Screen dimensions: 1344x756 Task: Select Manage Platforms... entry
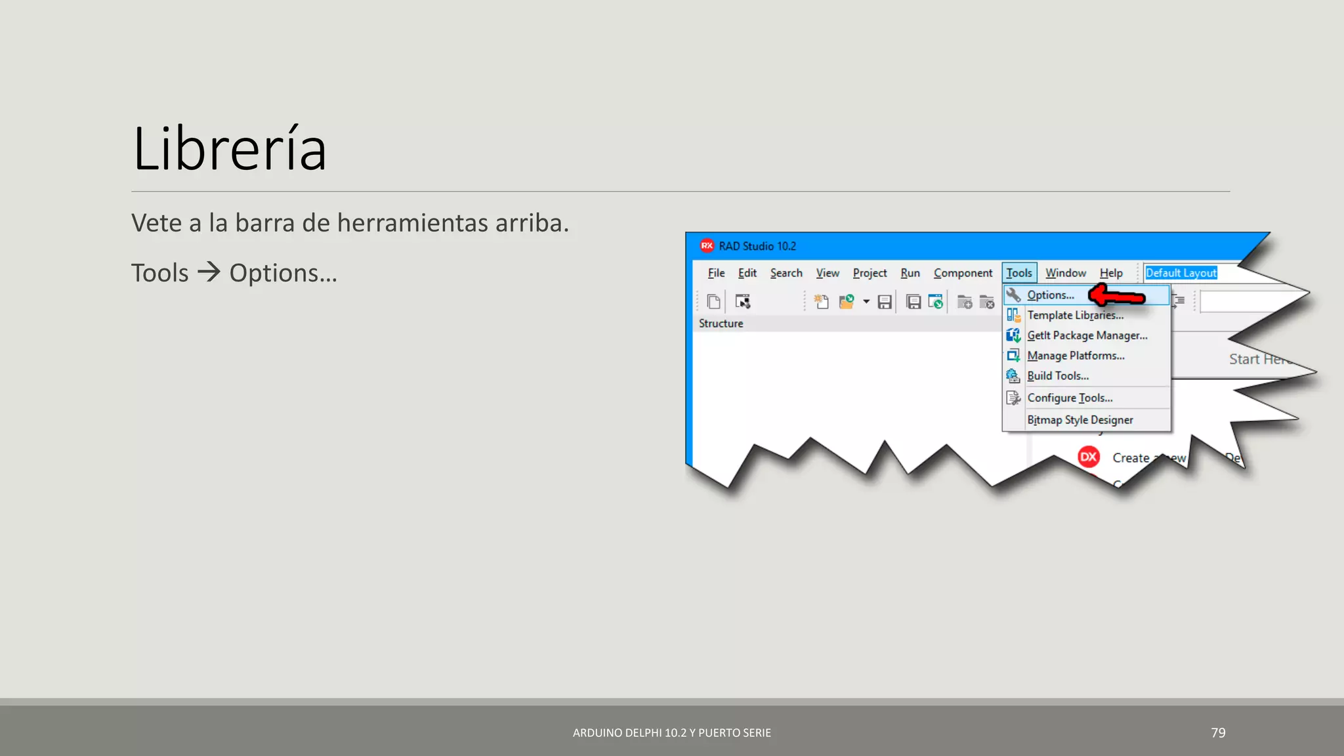[x=1086, y=356]
